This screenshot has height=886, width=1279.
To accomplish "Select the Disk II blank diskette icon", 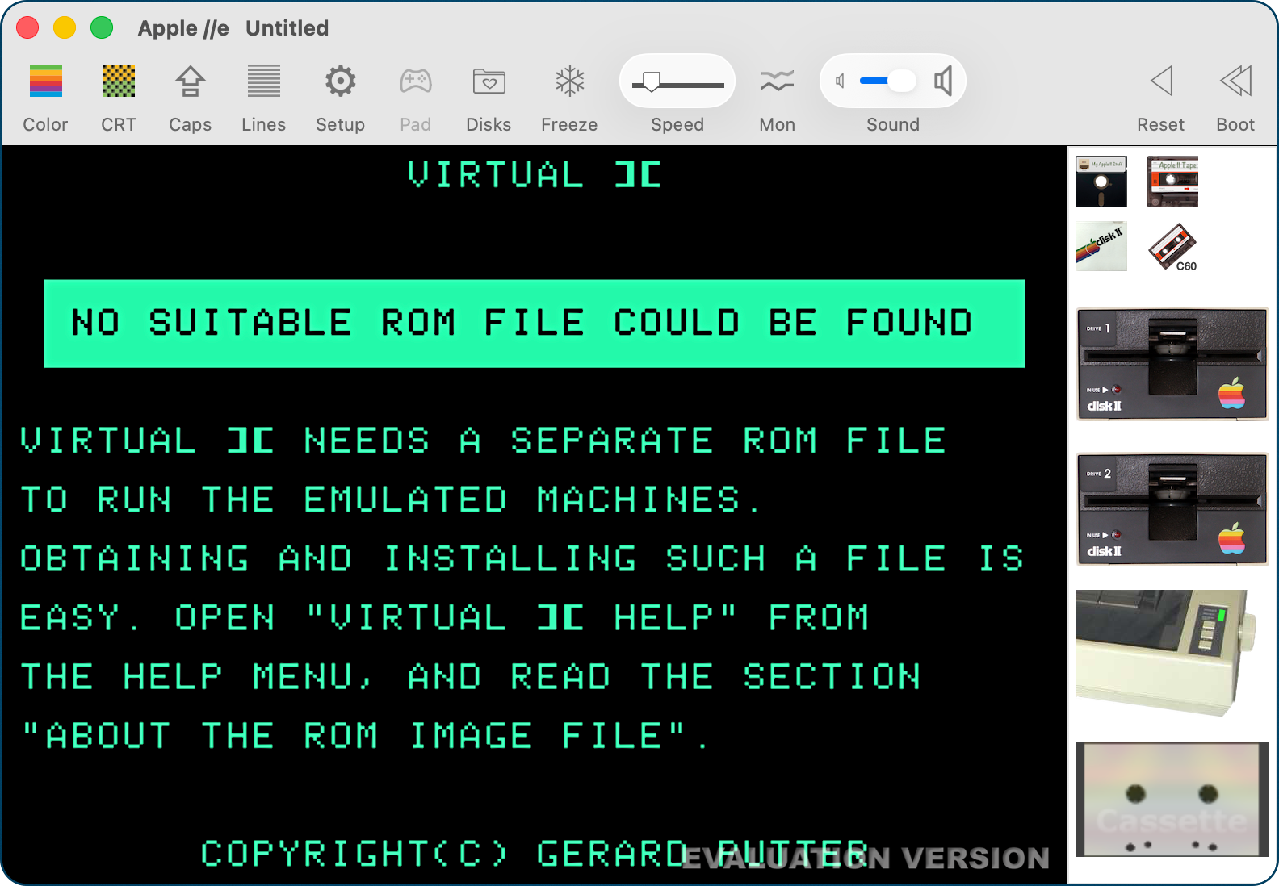I will coord(1101,246).
